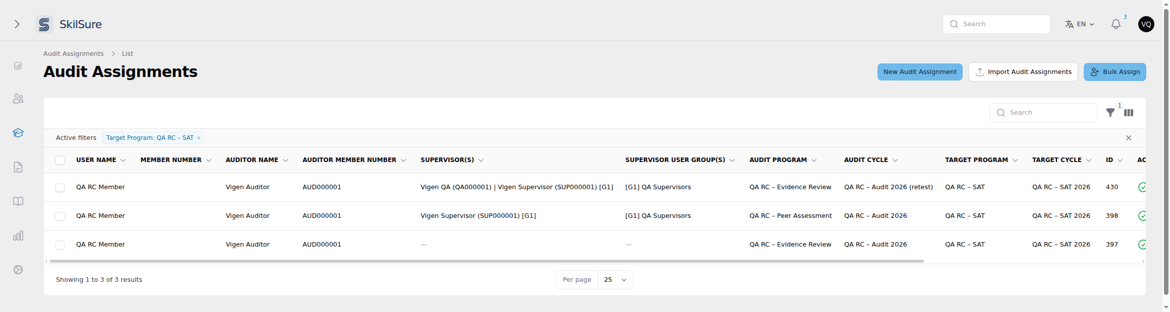Sort by AUDITOR NAME column
The height and width of the screenshot is (312, 1170).
pos(257,160)
